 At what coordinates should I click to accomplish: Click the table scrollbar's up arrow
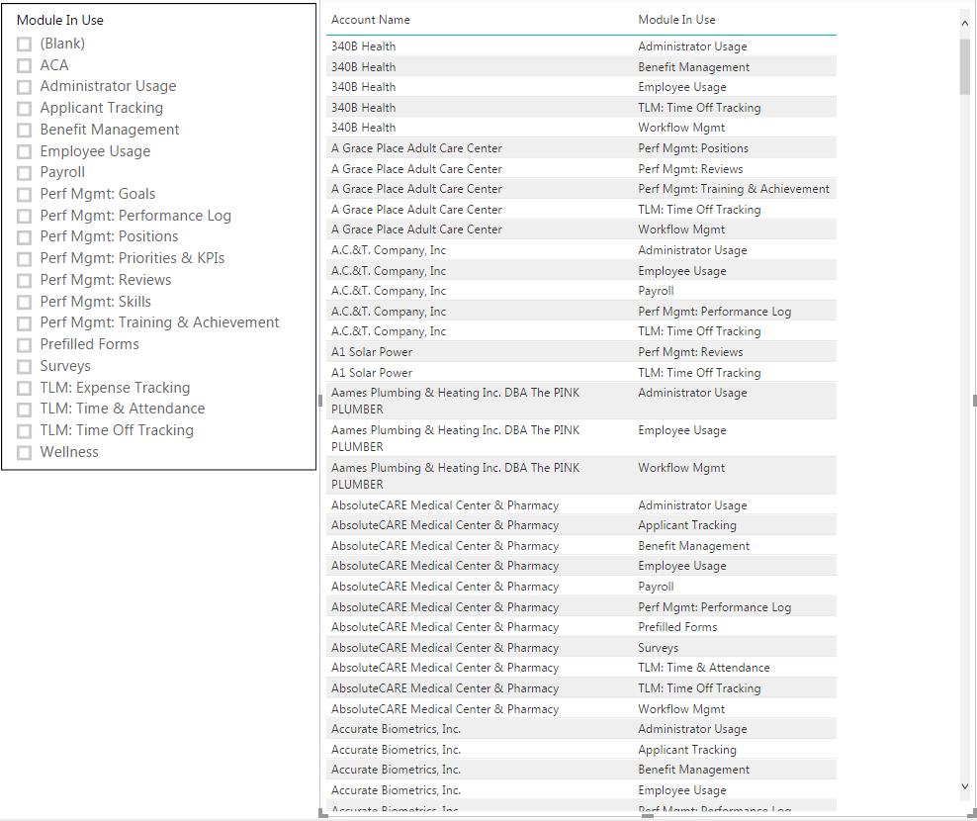point(964,24)
